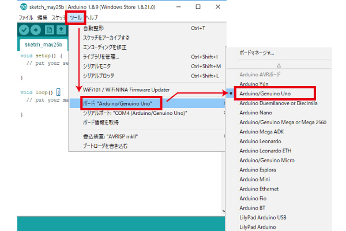Click the void loop() code line

click(x=40, y=92)
